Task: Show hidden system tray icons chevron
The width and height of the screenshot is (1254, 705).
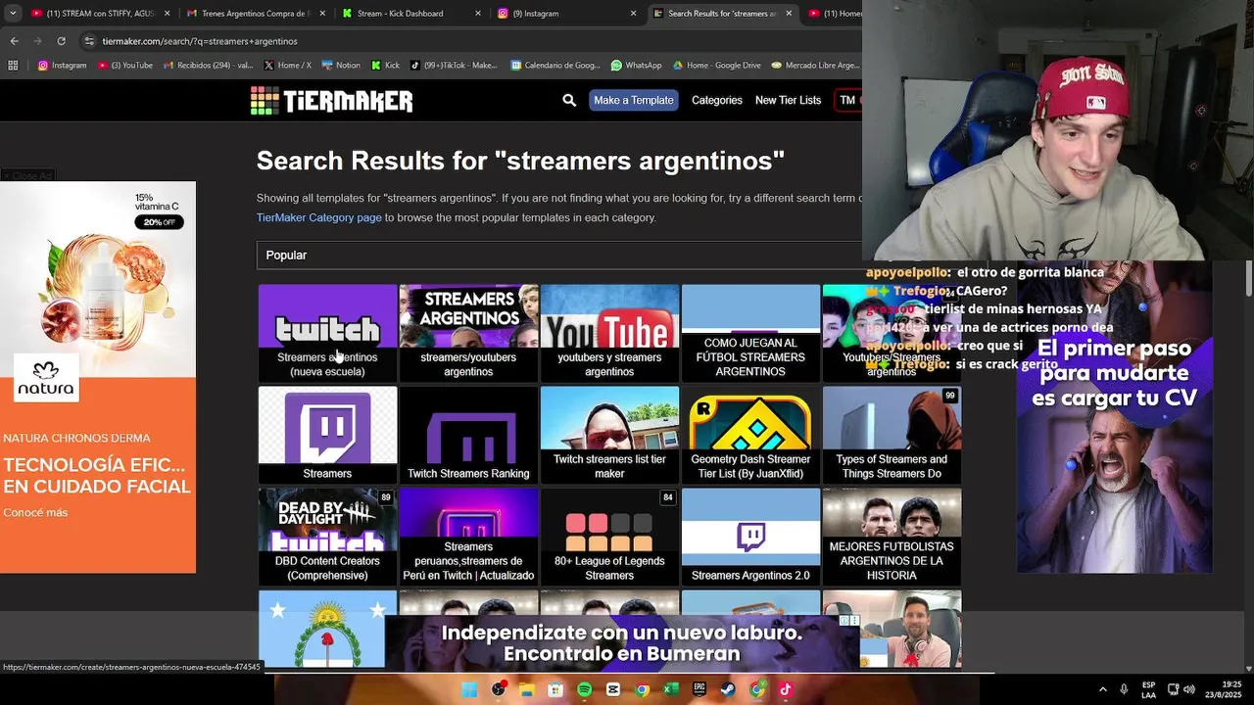Action: click(1102, 689)
